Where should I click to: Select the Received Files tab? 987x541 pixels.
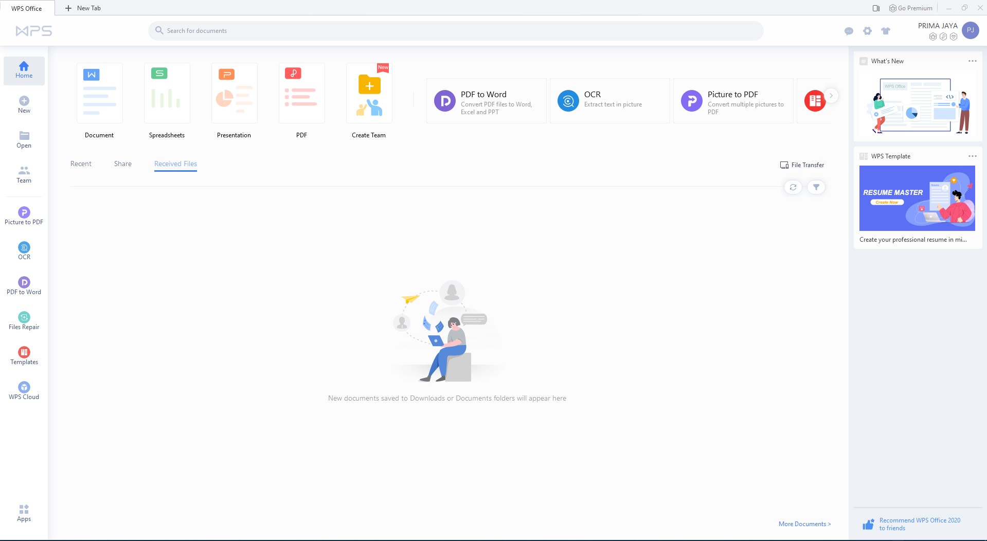point(176,164)
